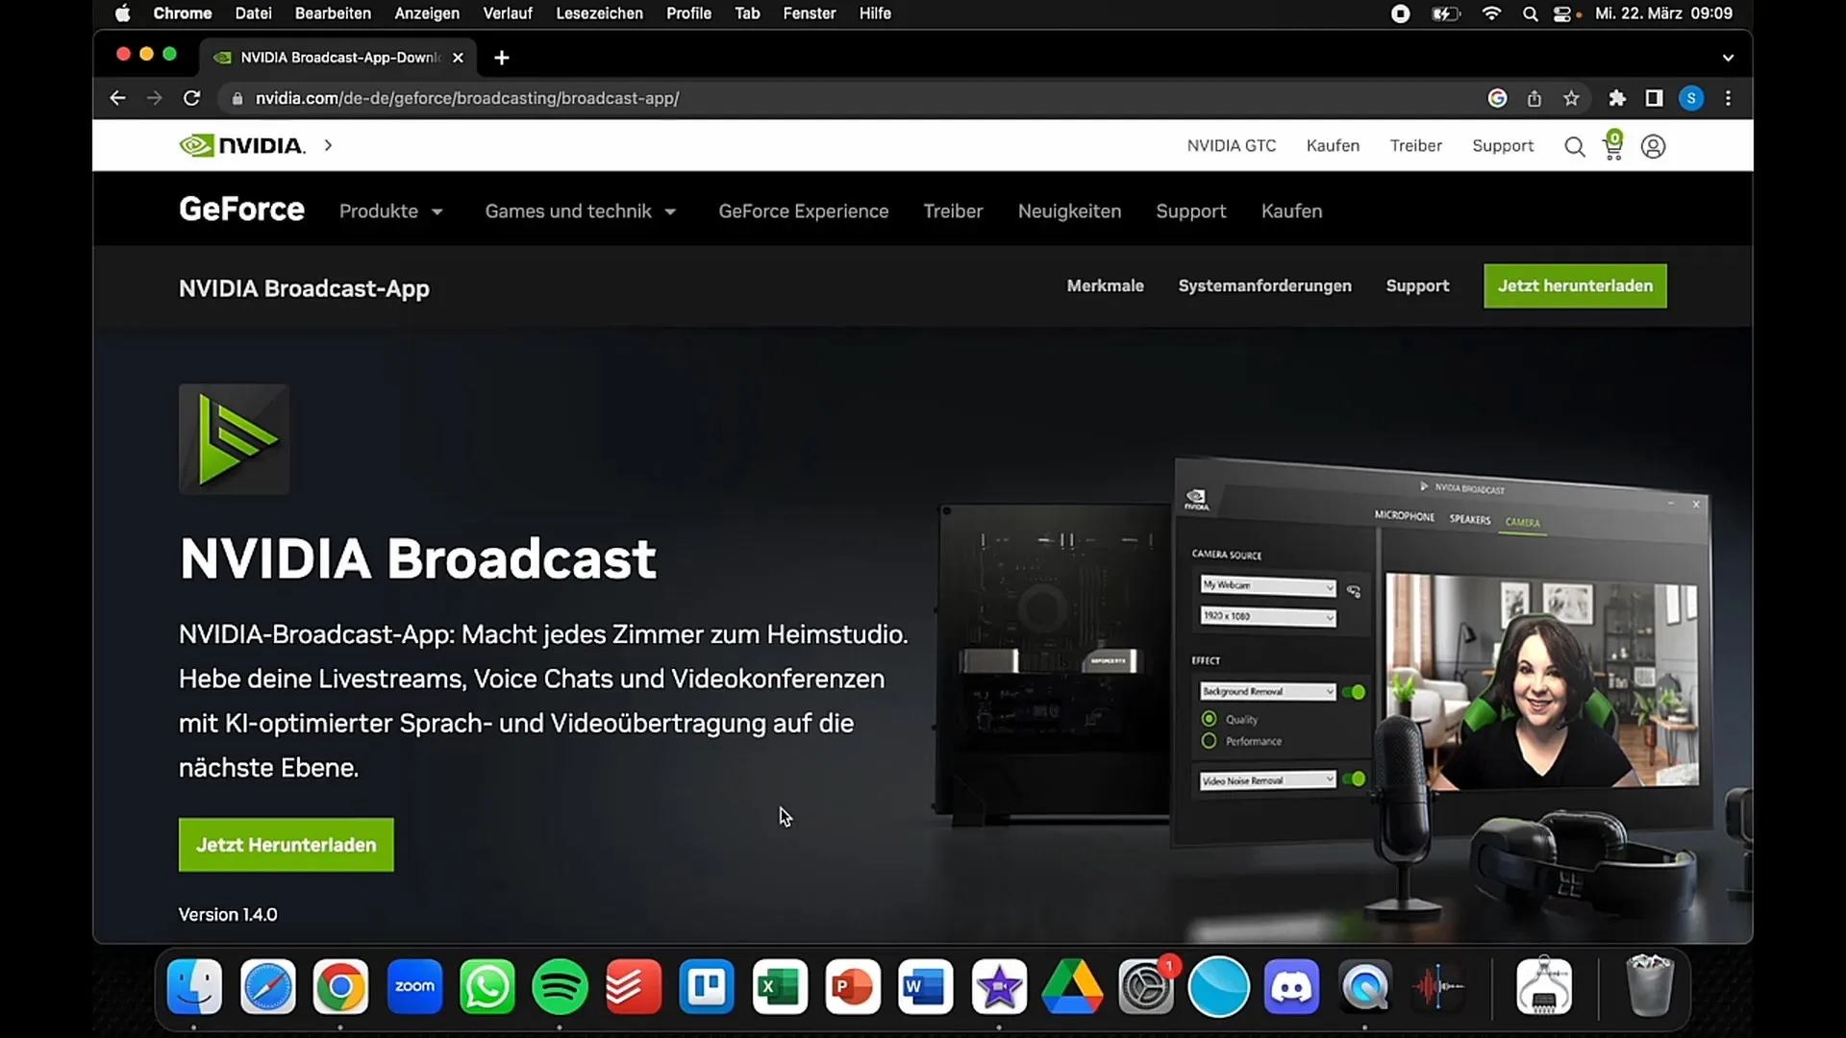
Task: Open Google Drive from the Dock
Action: (x=1072, y=986)
